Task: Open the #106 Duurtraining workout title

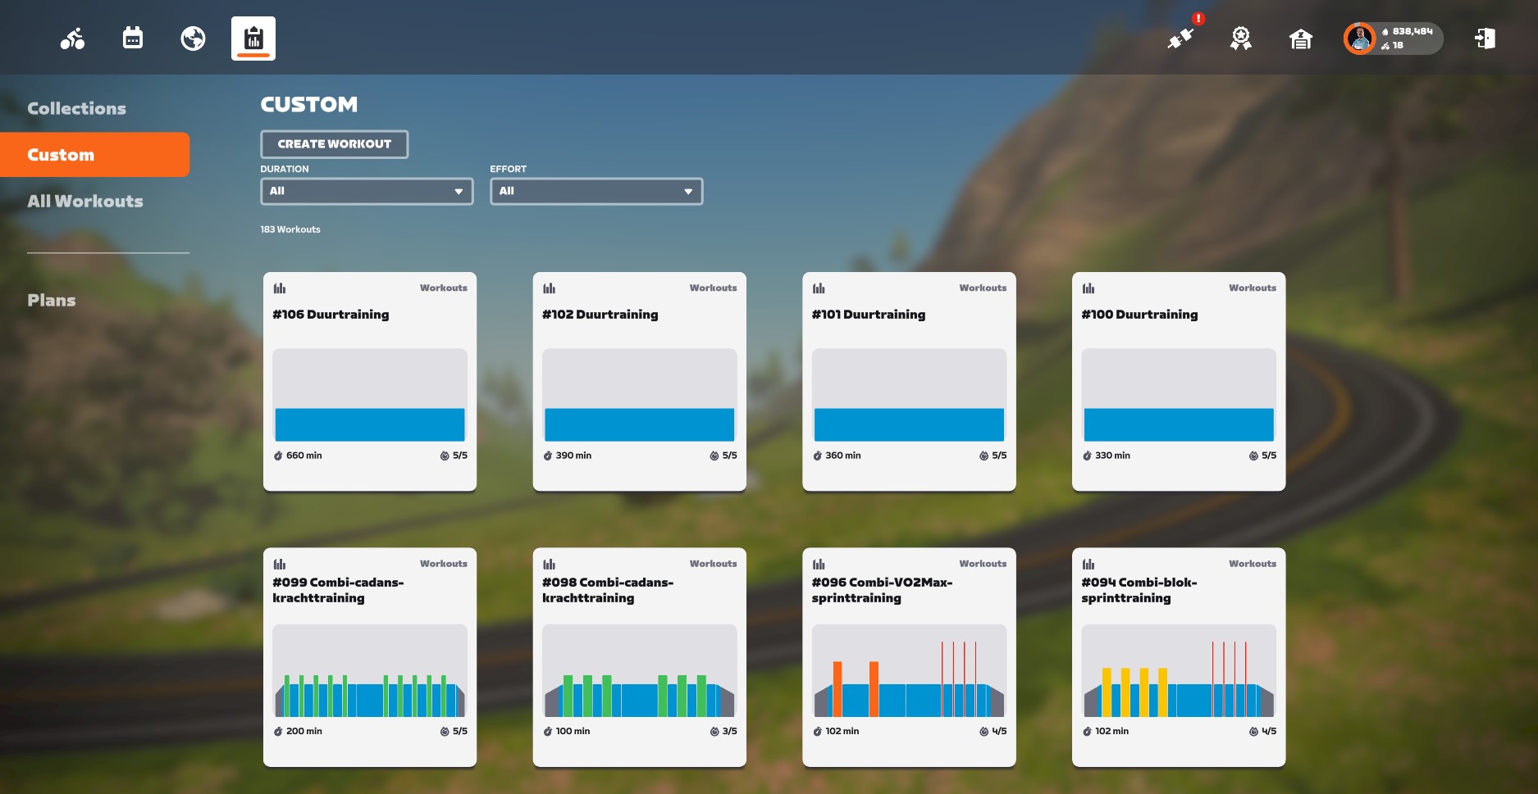Action: pyautogui.click(x=331, y=315)
